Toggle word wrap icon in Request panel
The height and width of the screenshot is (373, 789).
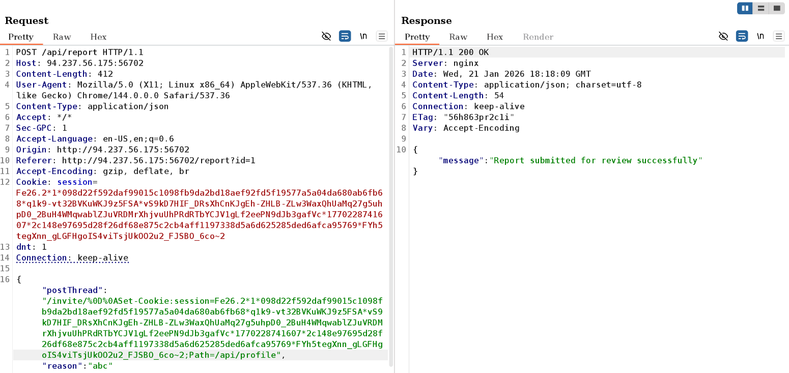(x=345, y=36)
